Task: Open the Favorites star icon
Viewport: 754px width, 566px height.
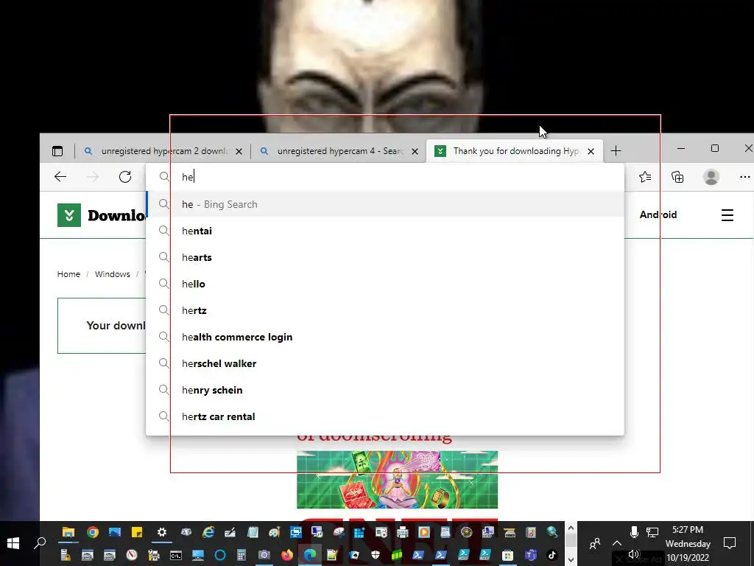Action: pos(645,177)
